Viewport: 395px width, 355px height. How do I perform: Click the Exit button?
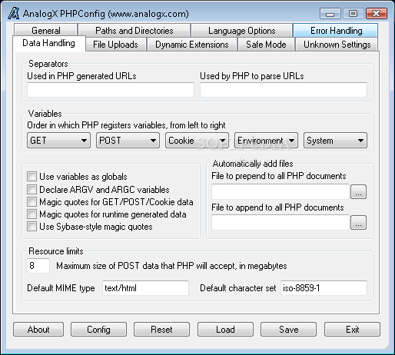click(x=353, y=330)
